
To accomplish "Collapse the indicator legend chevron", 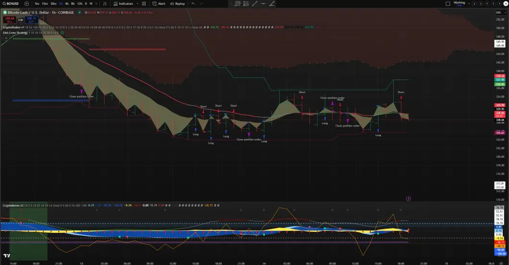I will 6,38.
